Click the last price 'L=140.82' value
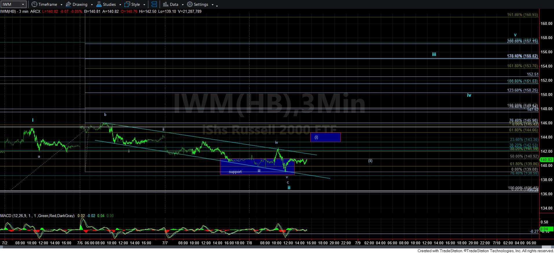 click(x=50, y=11)
